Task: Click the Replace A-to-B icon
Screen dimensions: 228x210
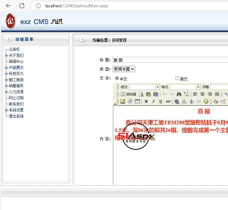Action: pos(186,94)
